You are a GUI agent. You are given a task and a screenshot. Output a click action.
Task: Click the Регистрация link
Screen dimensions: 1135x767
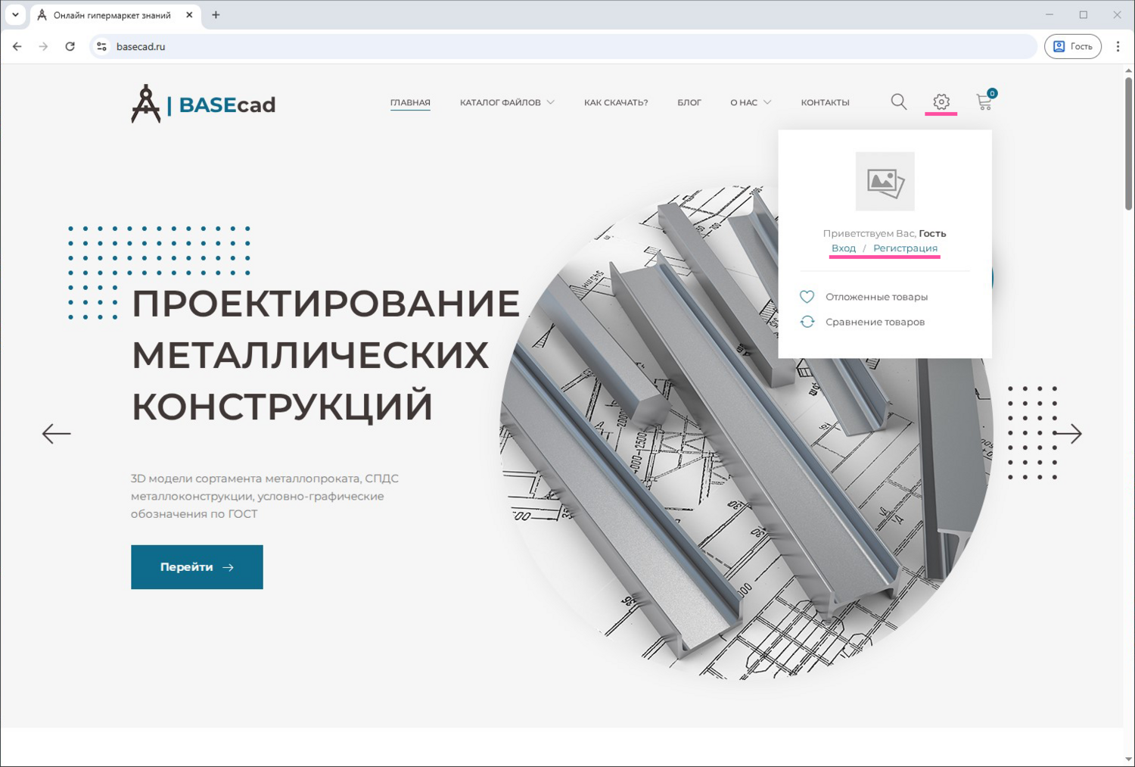(x=905, y=248)
